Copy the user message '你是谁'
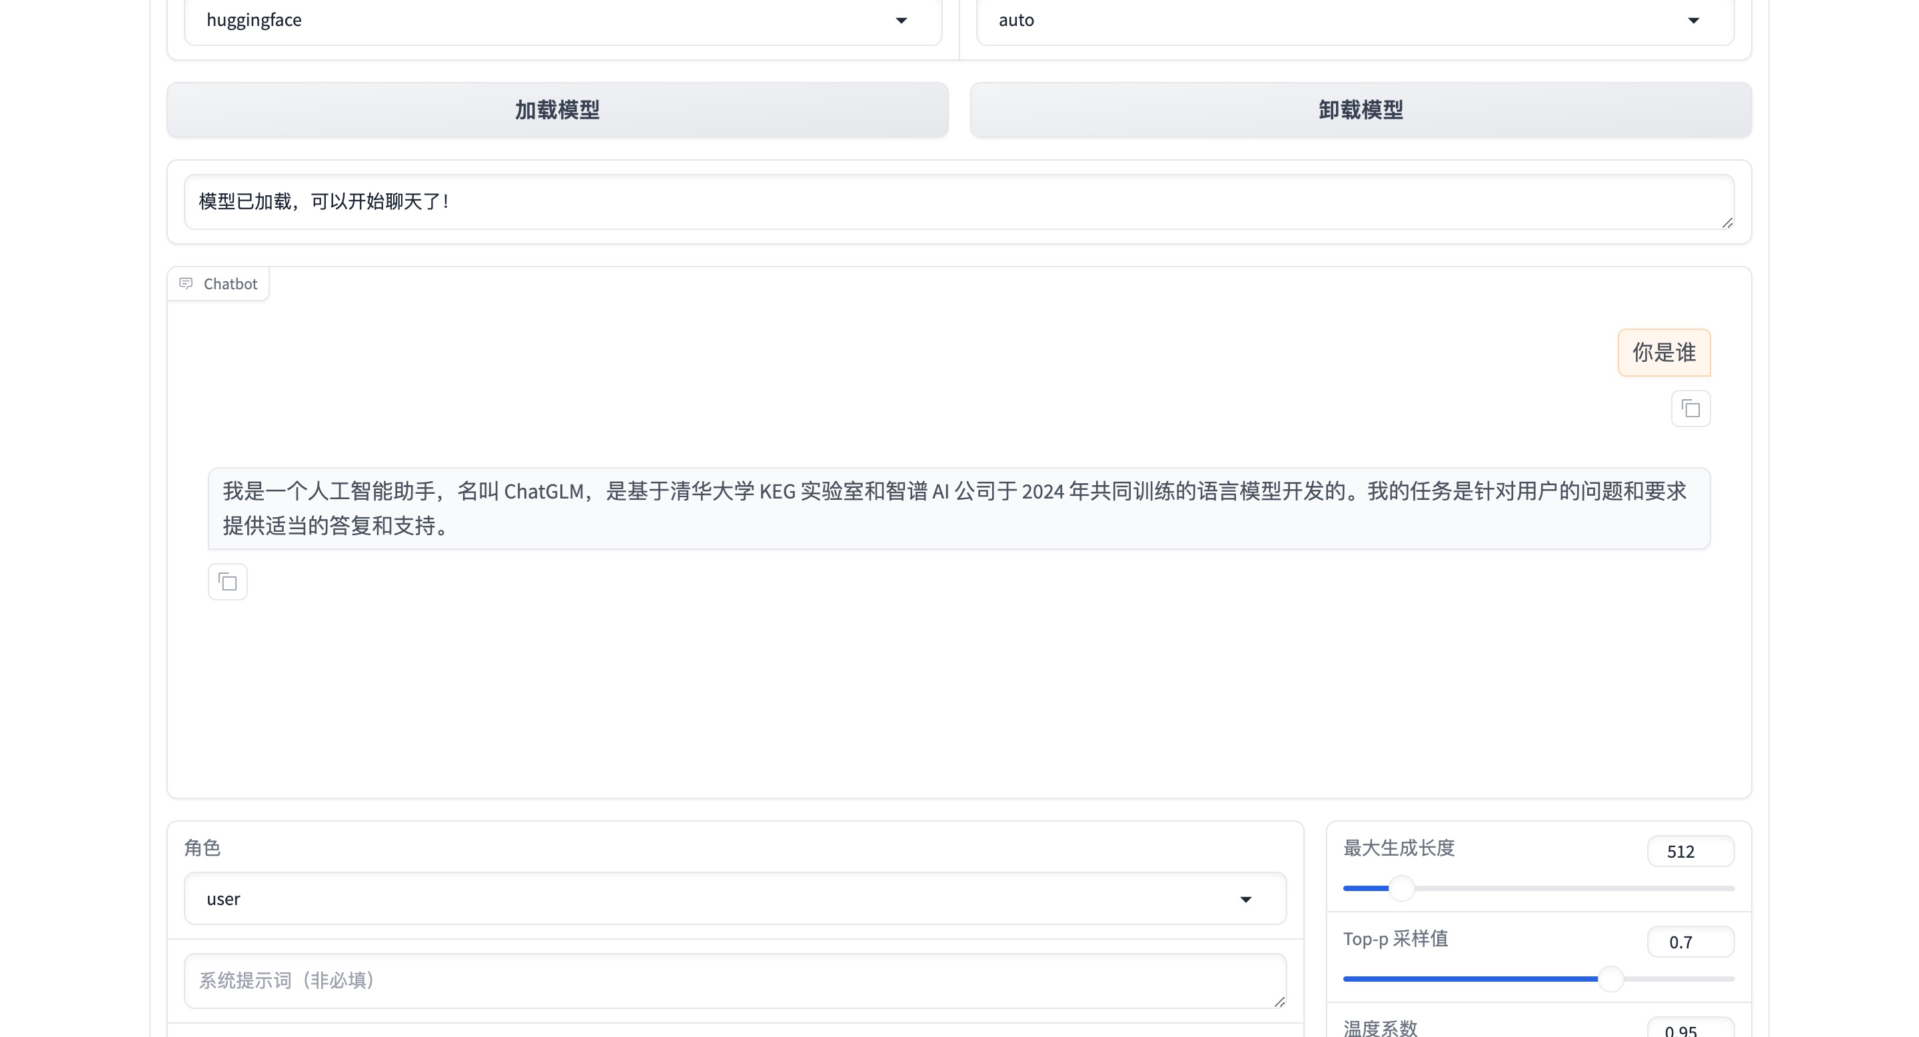1919x1037 pixels. (1690, 409)
